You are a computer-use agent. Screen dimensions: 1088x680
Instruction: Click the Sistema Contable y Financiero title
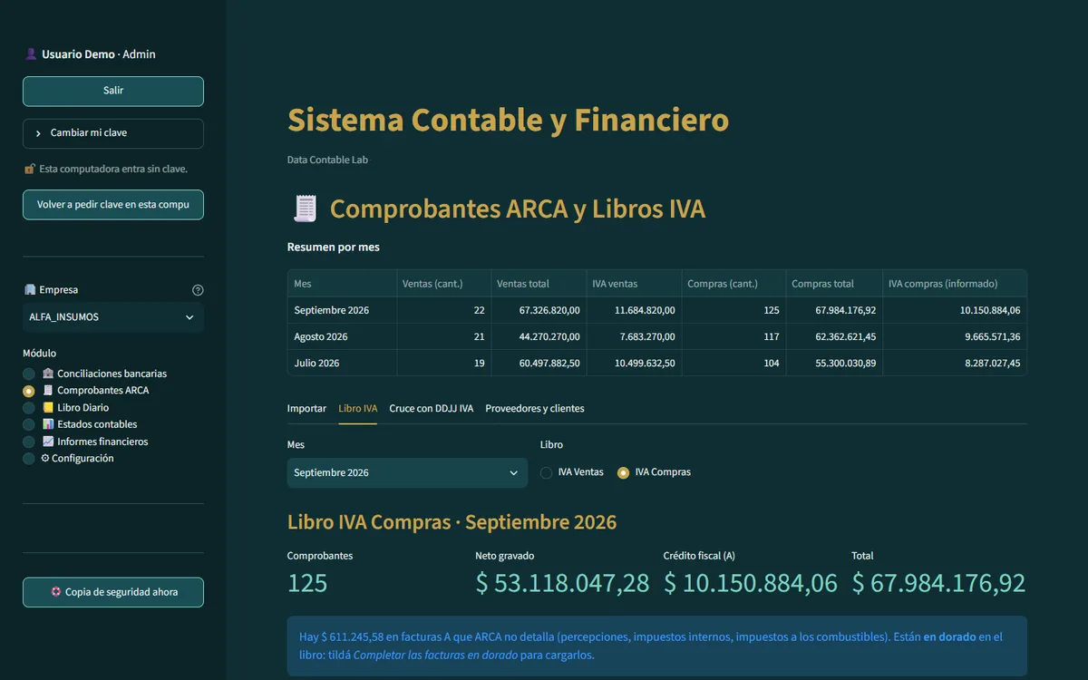[508, 120]
